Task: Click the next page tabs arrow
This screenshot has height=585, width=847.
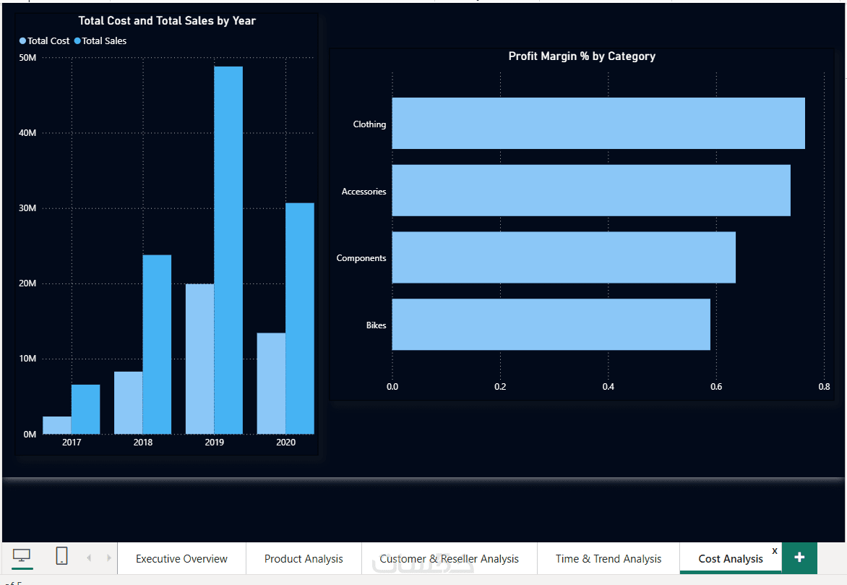Action: coord(108,558)
